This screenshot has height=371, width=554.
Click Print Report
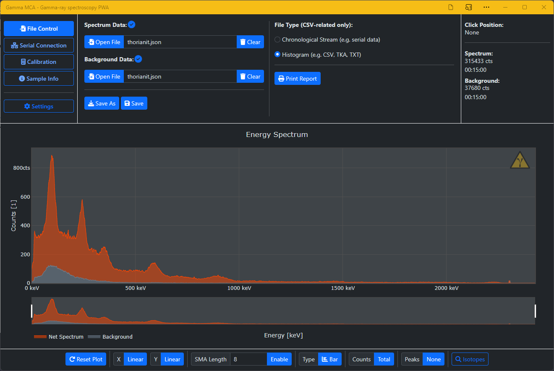click(297, 79)
